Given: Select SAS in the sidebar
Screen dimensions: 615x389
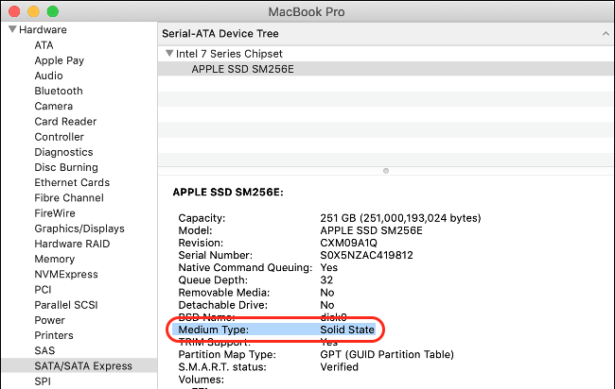Looking at the screenshot, I should pos(44,350).
